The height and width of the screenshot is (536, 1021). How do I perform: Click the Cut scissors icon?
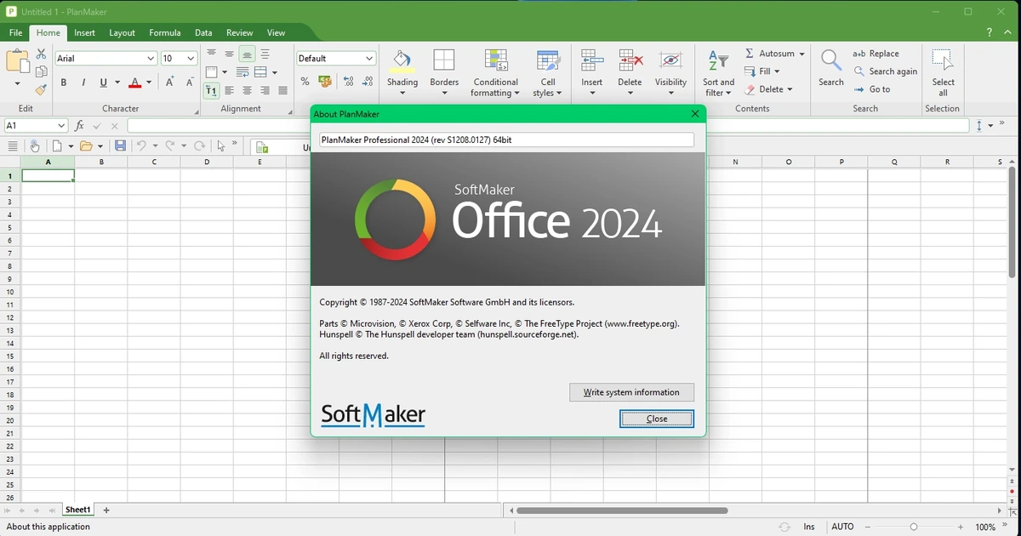(41, 54)
